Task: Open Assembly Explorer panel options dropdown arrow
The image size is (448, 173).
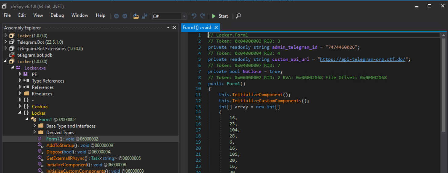Action: pyautogui.click(x=168, y=28)
